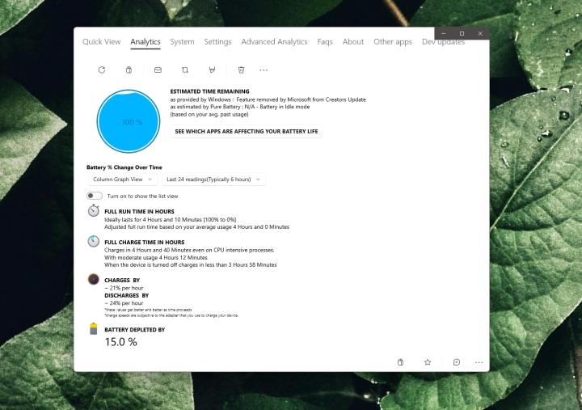The width and height of the screenshot is (582, 410).
Task: Click the trash delete icon
Action: coord(241,70)
